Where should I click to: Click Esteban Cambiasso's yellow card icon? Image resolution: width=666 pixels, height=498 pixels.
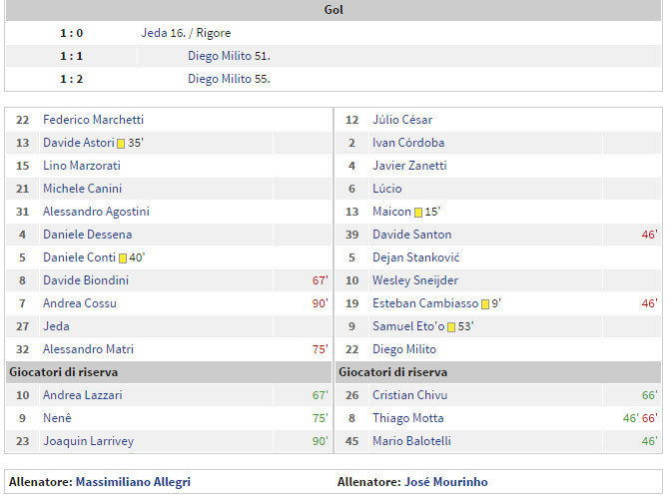click(485, 303)
